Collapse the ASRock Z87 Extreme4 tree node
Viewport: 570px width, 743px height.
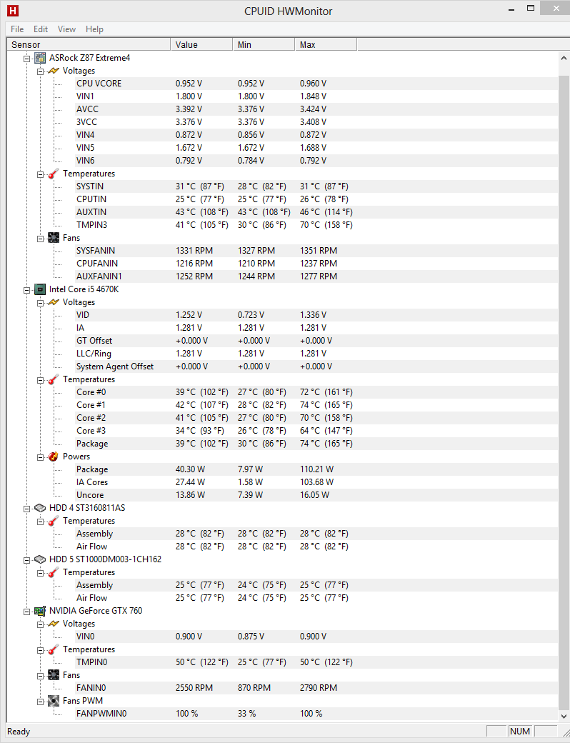(28, 58)
